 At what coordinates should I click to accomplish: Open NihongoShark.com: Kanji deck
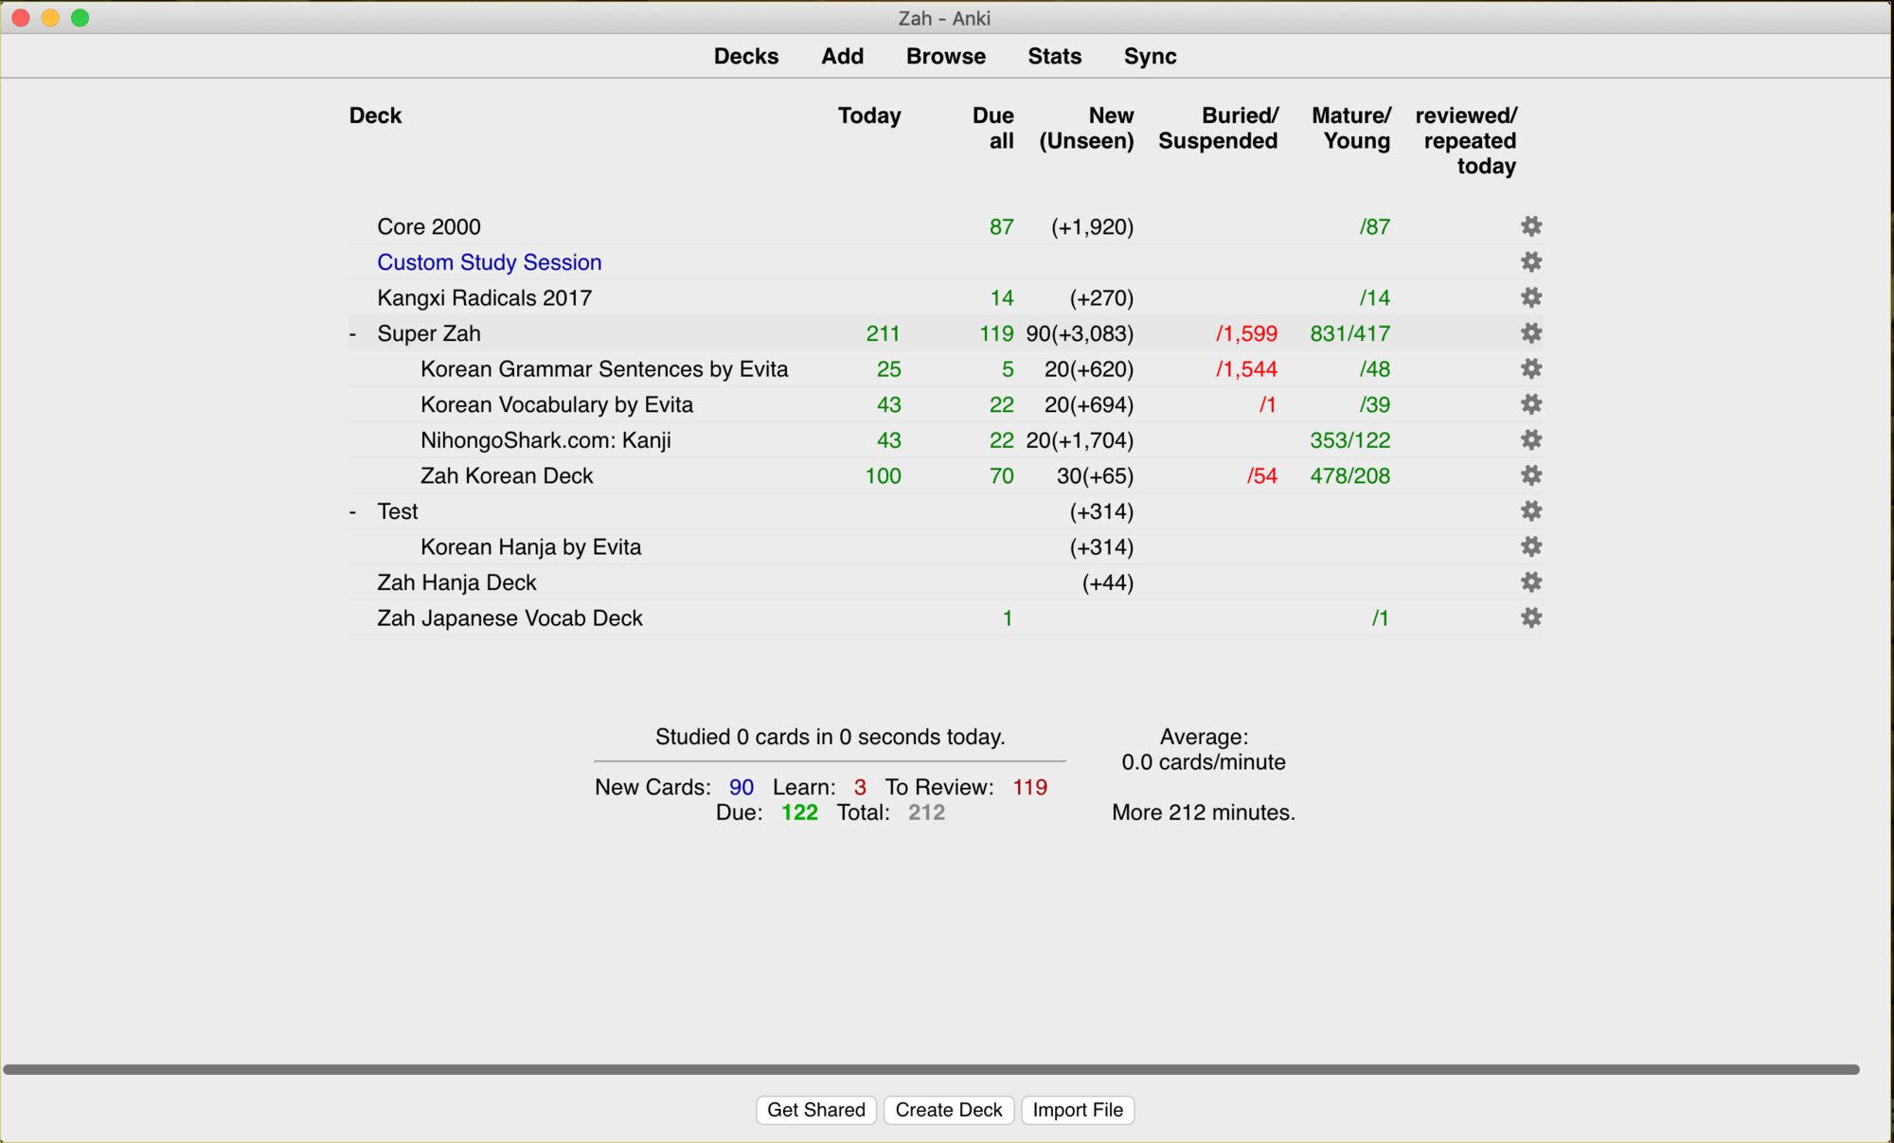[x=545, y=440]
